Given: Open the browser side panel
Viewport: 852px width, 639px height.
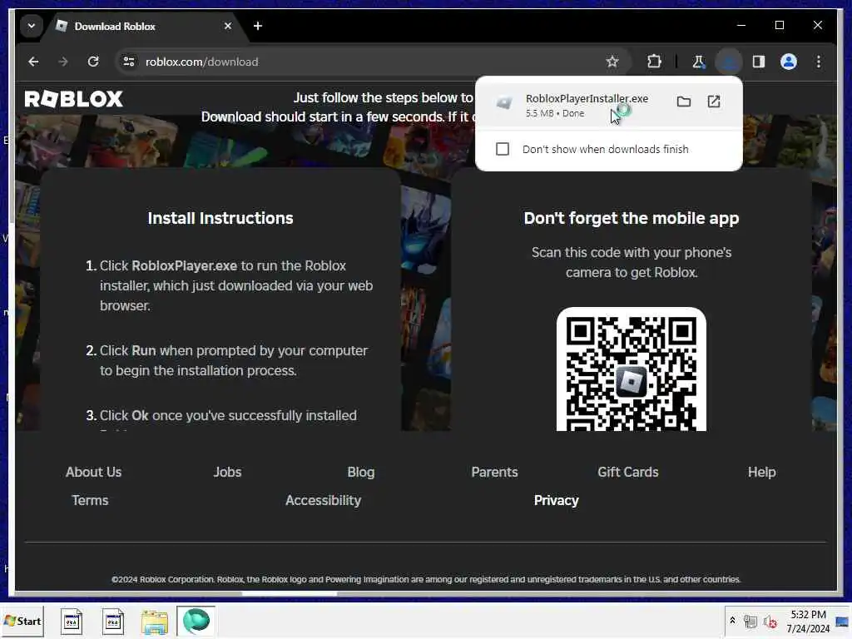Looking at the screenshot, I should point(759,62).
